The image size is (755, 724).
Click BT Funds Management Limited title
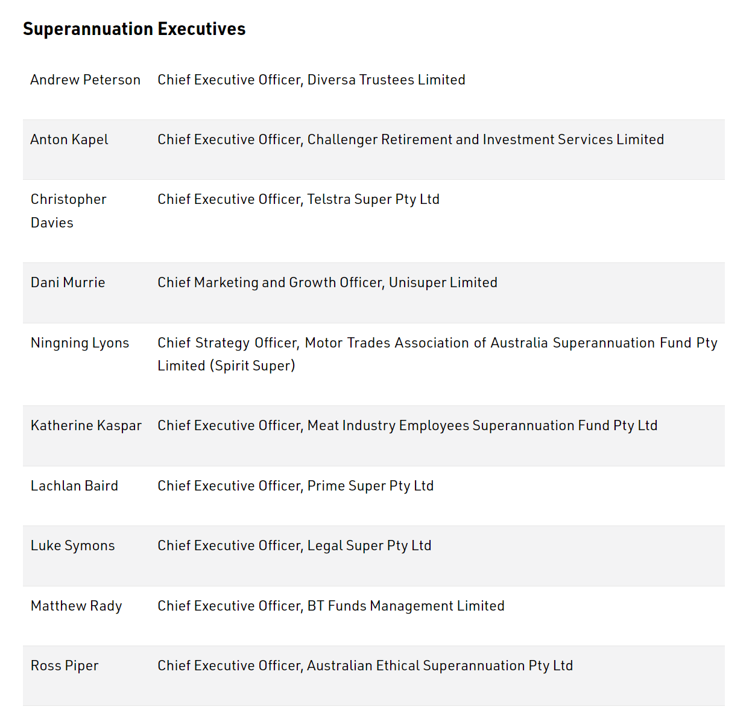coord(330,606)
